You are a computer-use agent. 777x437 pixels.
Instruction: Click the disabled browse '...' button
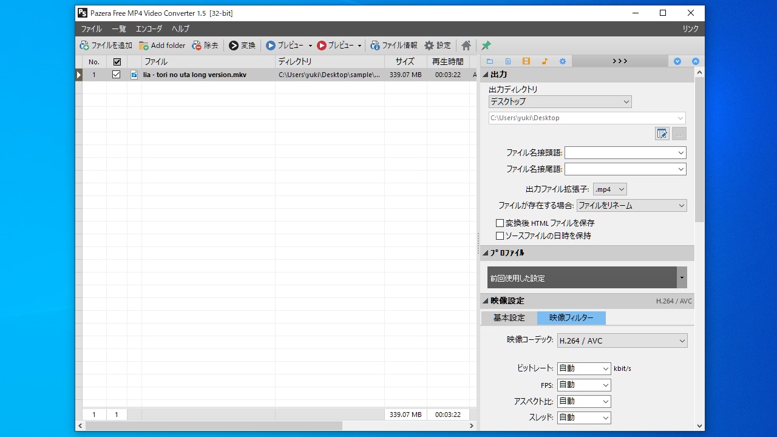pyautogui.click(x=679, y=134)
